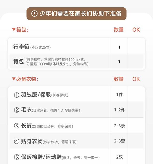
Task: Click the circled ② beside 毛衣
Action: coord(17,110)
